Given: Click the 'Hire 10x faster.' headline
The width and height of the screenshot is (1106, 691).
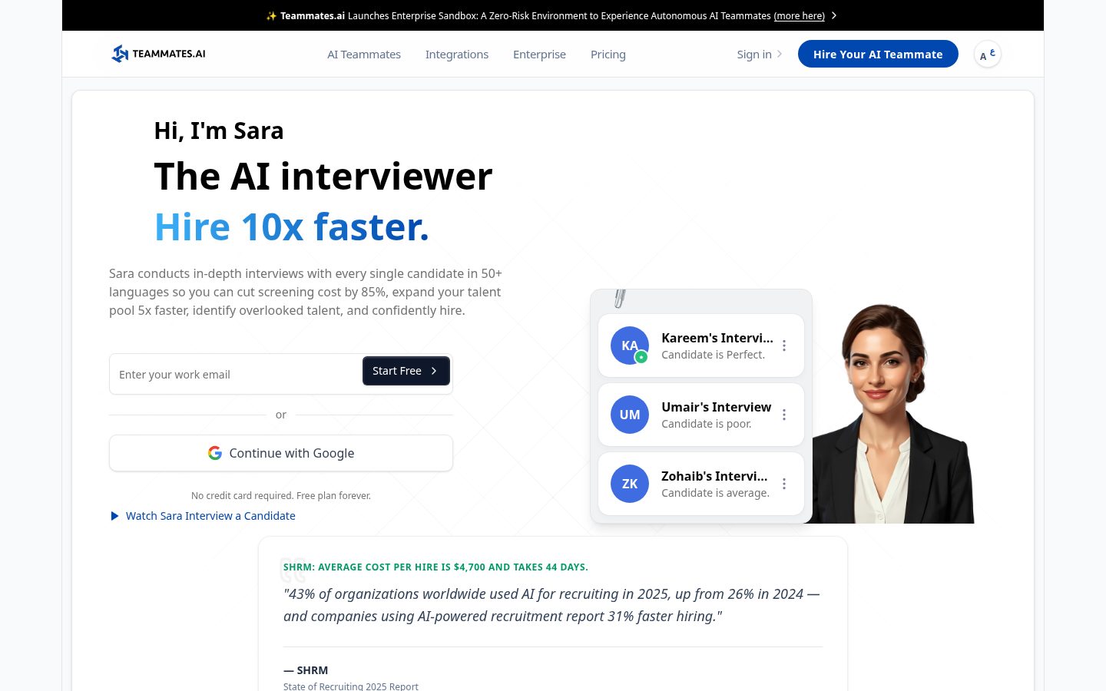Looking at the screenshot, I should tap(292, 227).
